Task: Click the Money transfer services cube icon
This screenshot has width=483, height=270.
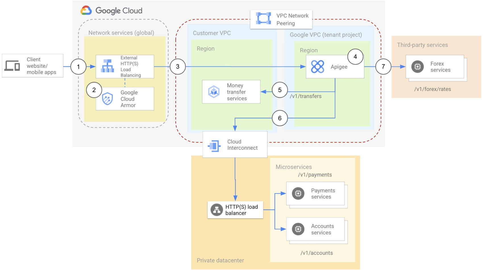Action: (214, 91)
